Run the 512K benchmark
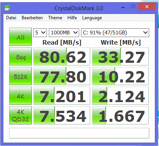This screenshot has width=159, height=146. [x=20, y=76]
